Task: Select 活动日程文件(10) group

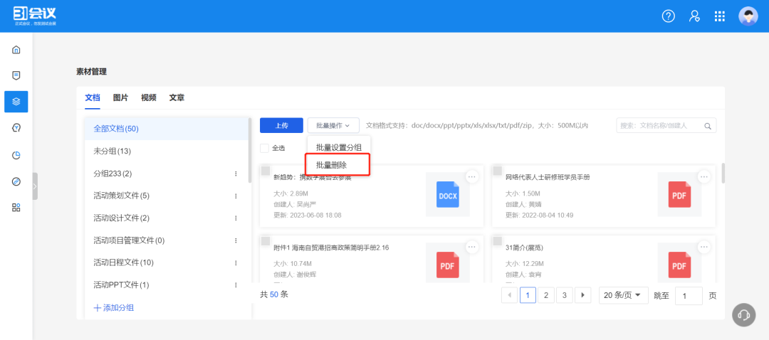Action: coord(166,262)
